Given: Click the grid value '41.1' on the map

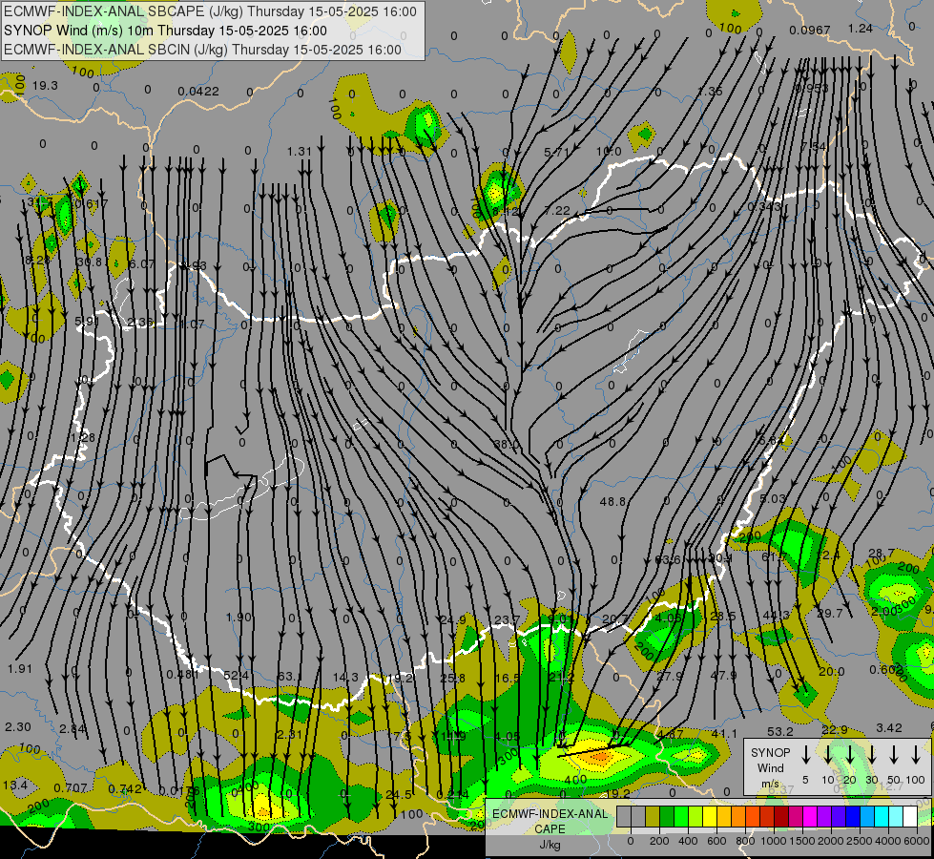Looking at the screenshot, I should click(724, 733).
